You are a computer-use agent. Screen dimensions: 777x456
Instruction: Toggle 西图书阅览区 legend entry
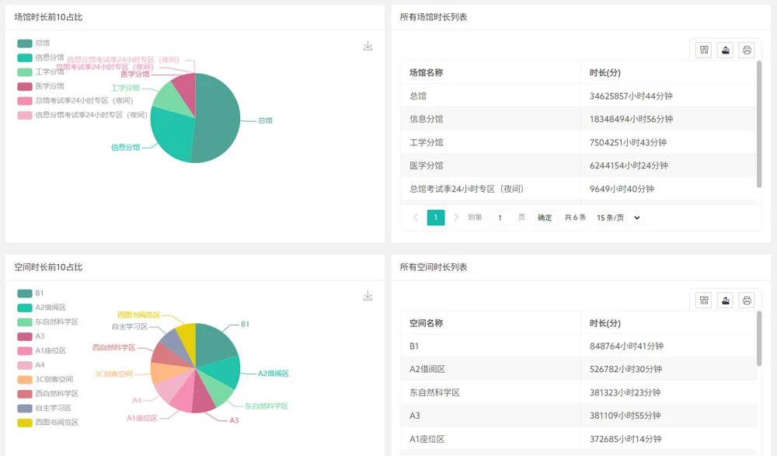pyautogui.click(x=47, y=423)
